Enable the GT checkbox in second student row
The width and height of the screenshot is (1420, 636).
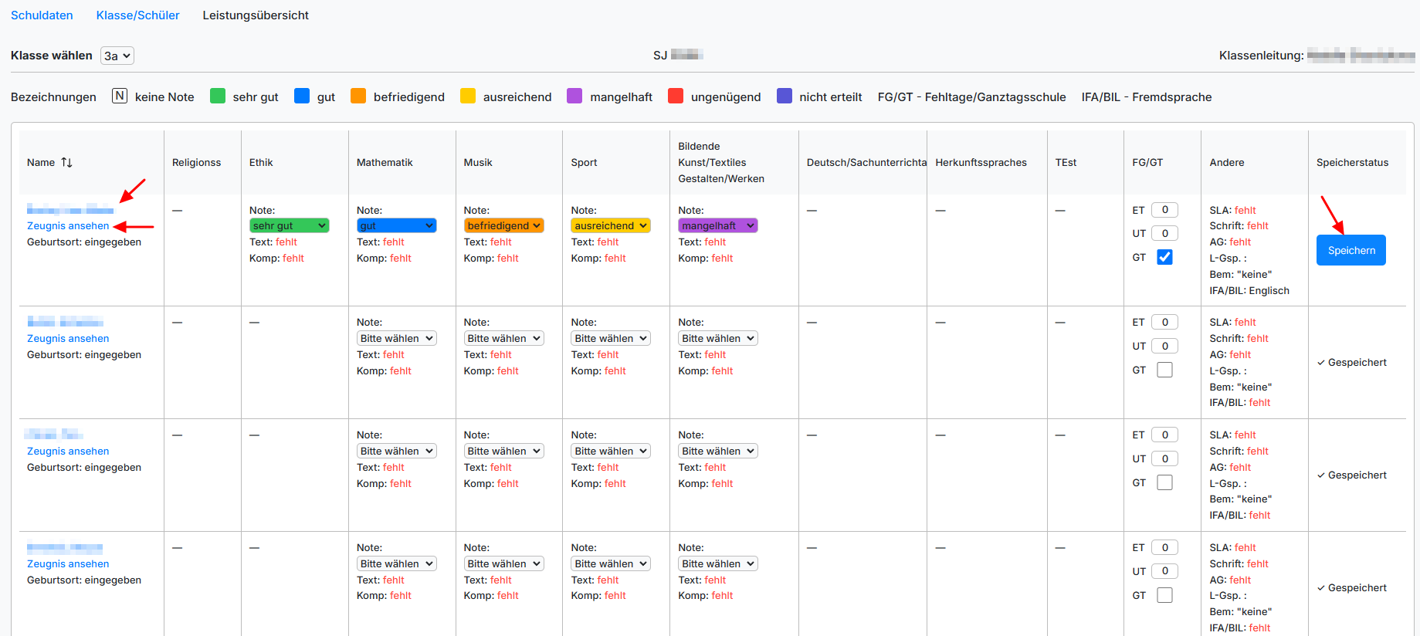coord(1164,370)
